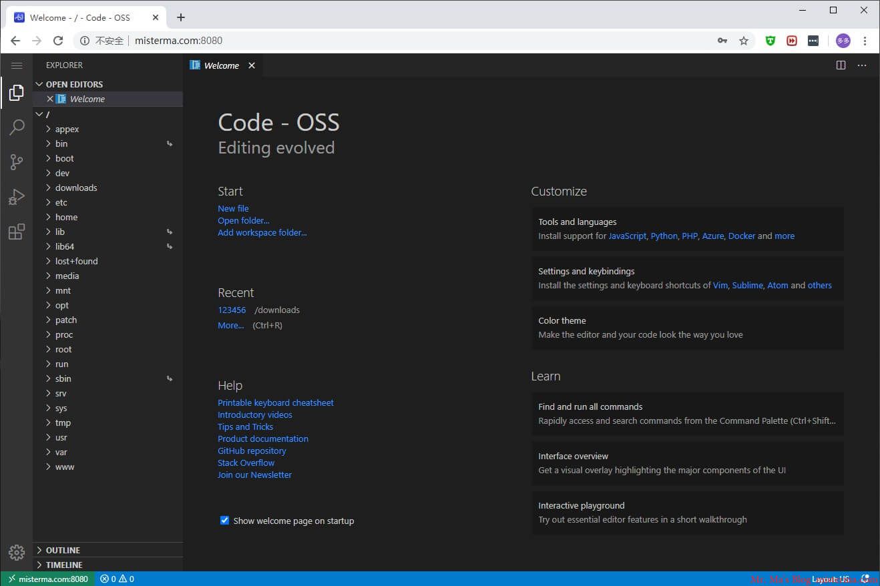Open the Stack Overflow link
This screenshot has width=880, height=586.
pyautogui.click(x=246, y=463)
